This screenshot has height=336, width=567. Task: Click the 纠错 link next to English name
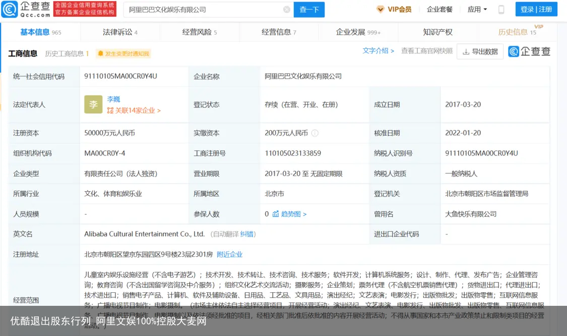point(246,234)
